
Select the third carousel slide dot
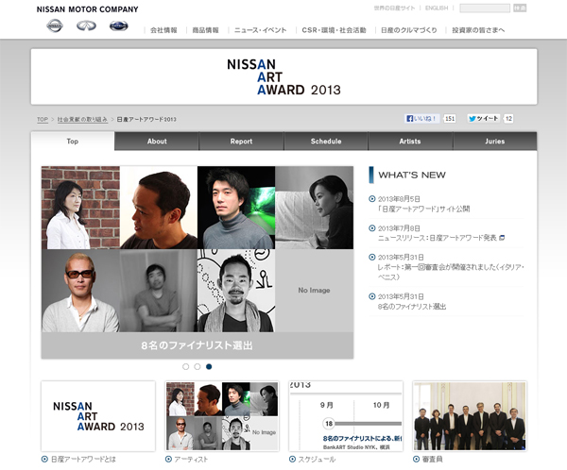tap(209, 367)
